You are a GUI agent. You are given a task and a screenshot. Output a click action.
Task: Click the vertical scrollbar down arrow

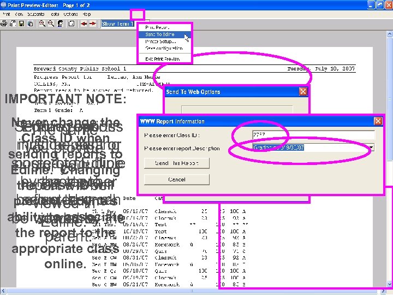(x=390, y=284)
